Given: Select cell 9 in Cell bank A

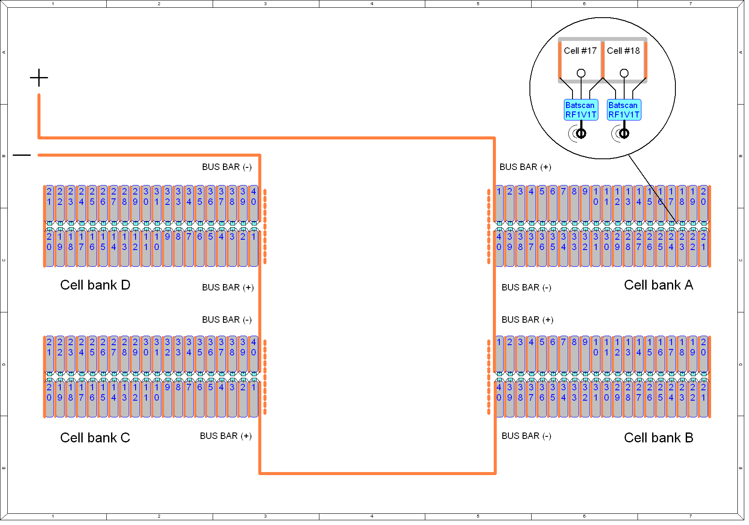Looking at the screenshot, I should [585, 204].
